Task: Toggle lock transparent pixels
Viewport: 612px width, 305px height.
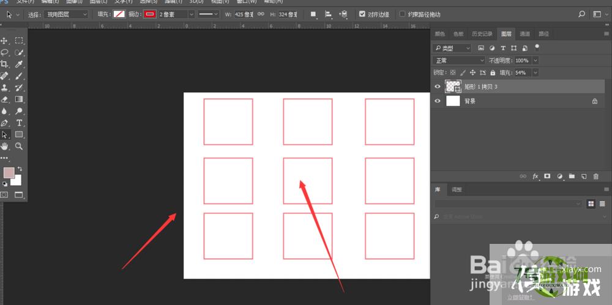Action: (x=453, y=73)
